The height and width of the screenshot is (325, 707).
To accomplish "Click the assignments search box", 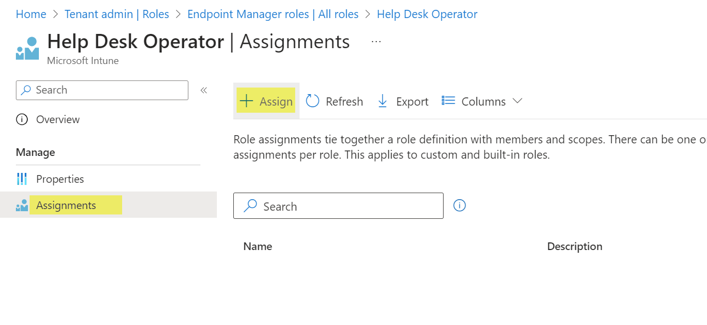I will (338, 206).
